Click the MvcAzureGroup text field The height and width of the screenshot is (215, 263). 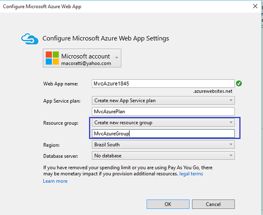pos(163,133)
